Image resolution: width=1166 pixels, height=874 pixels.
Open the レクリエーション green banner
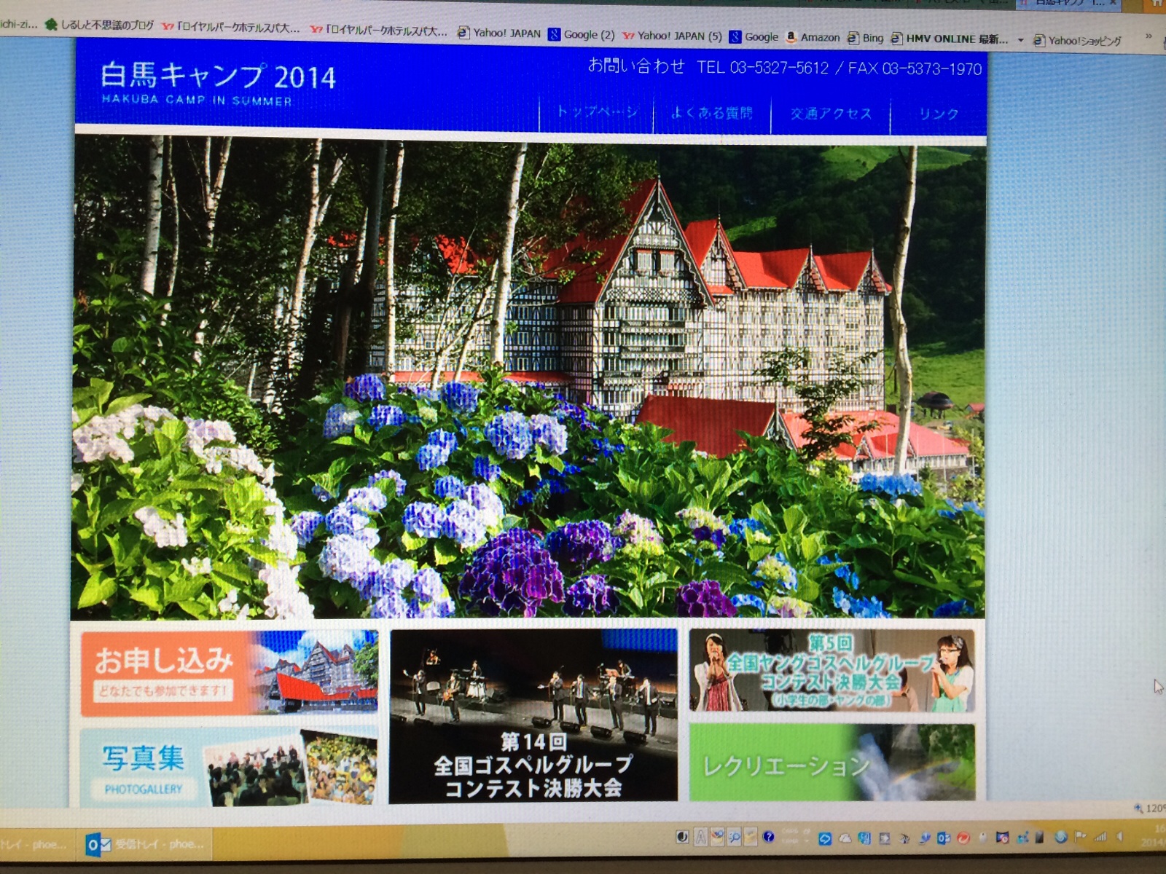tap(832, 763)
